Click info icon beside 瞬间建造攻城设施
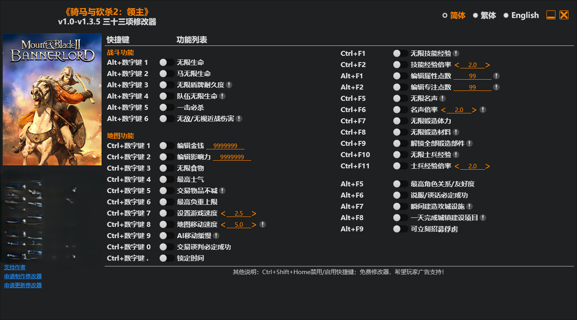Image resolution: width=577 pixels, height=320 pixels. pyautogui.click(x=470, y=207)
